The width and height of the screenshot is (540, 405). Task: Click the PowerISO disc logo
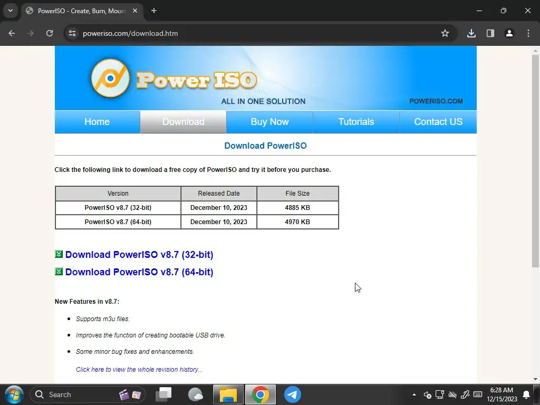coord(110,78)
